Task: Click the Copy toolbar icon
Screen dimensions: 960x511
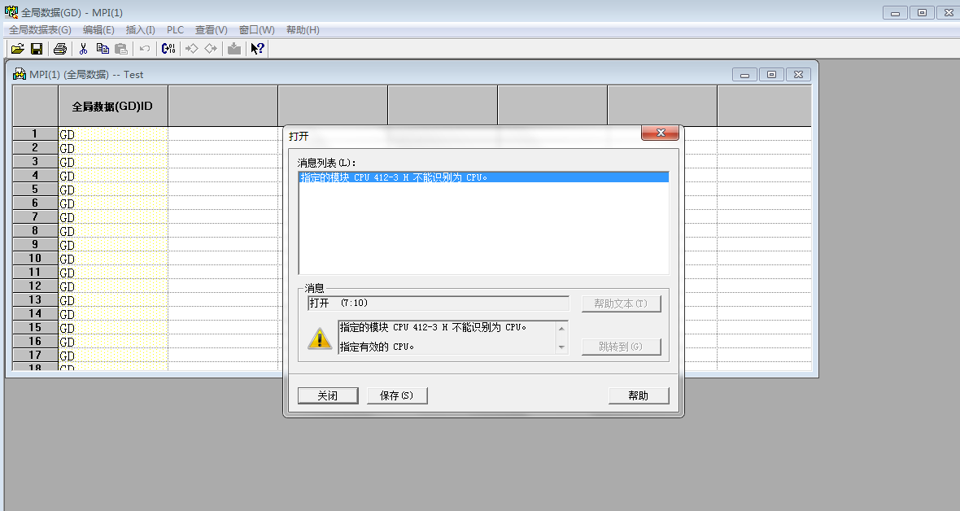Action: click(103, 48)
